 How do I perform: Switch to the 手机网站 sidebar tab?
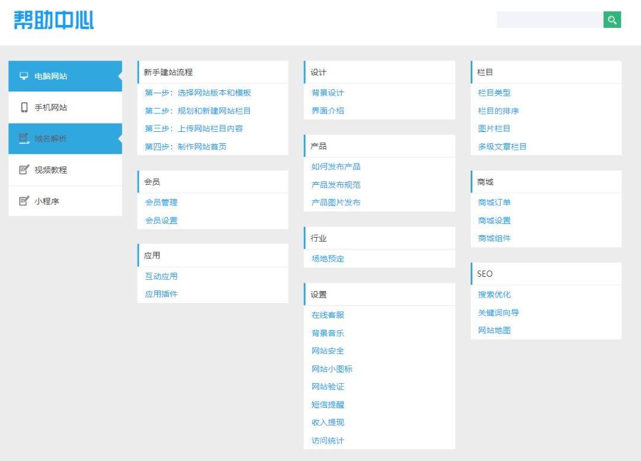pos(65,107)
